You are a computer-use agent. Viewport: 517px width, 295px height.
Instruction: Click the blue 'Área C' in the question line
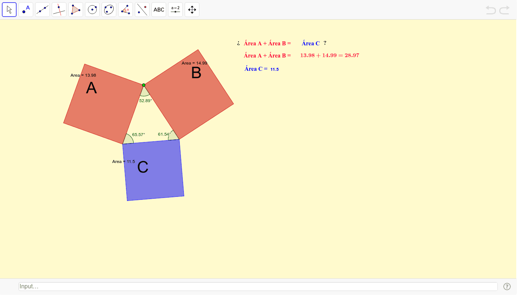(x=311, y=44)
